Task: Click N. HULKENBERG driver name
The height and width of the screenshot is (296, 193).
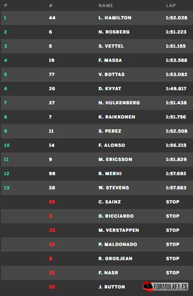Action: (x=119, y=103)
